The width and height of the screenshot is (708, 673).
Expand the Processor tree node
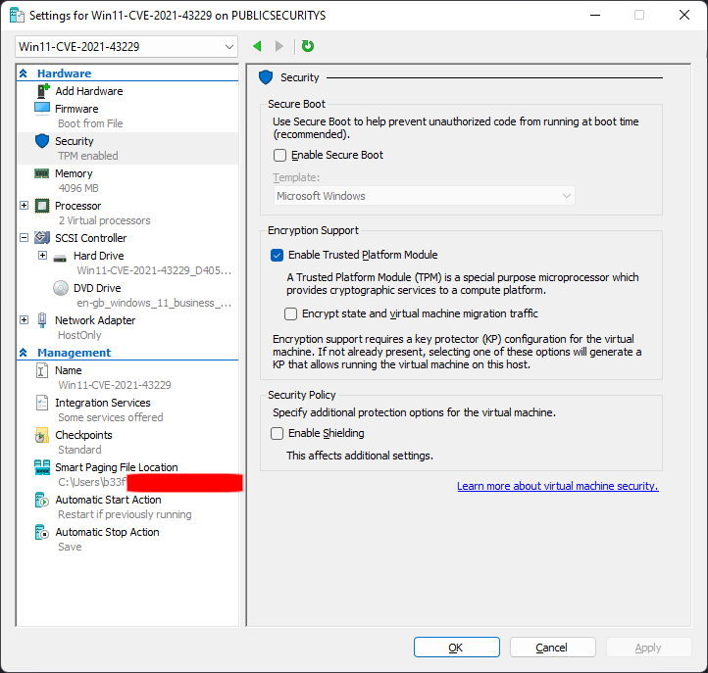[x=24, y=206]
